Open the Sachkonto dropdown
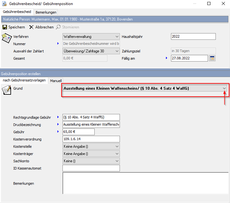Screen dimensions: 230x203 [x=117, y=161]
